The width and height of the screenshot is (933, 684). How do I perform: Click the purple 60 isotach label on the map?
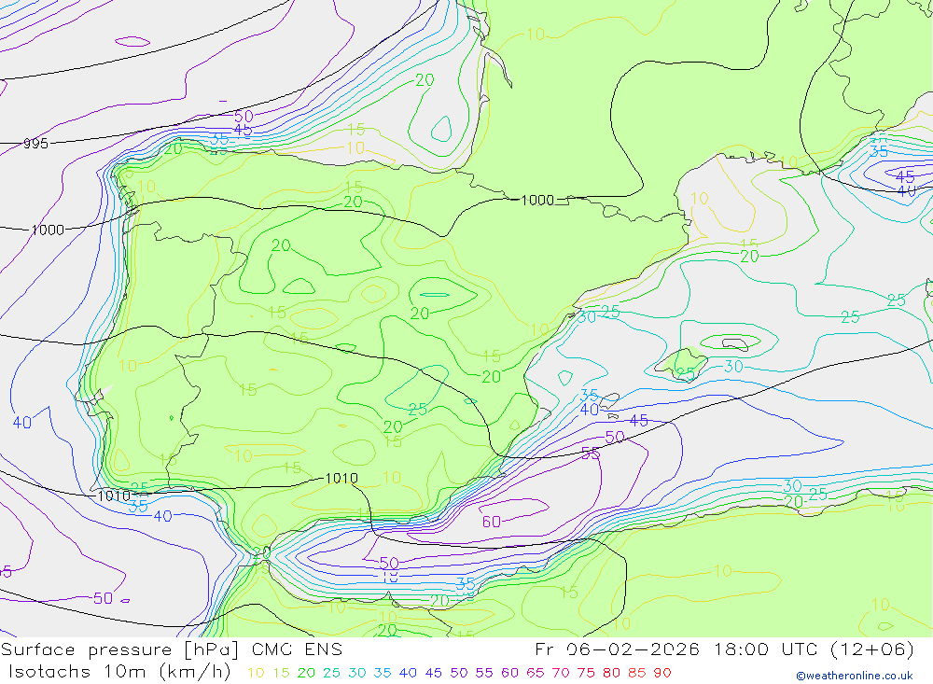[491, 522]
